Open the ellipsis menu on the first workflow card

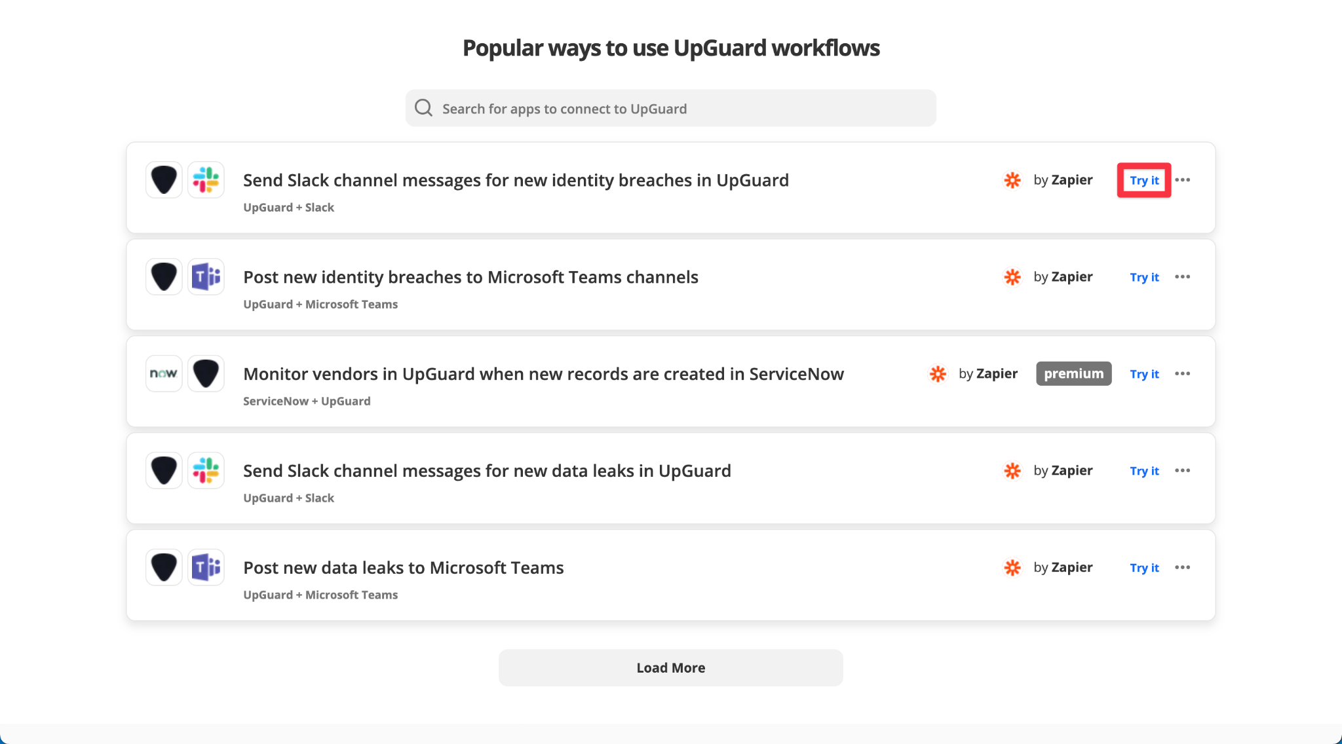(x=1183, y=180)
